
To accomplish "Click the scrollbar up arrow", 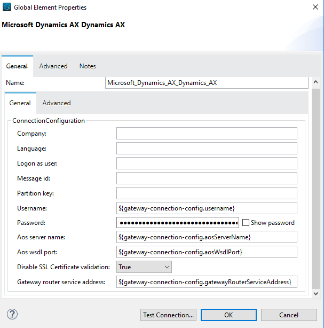I will coord(315,83).
